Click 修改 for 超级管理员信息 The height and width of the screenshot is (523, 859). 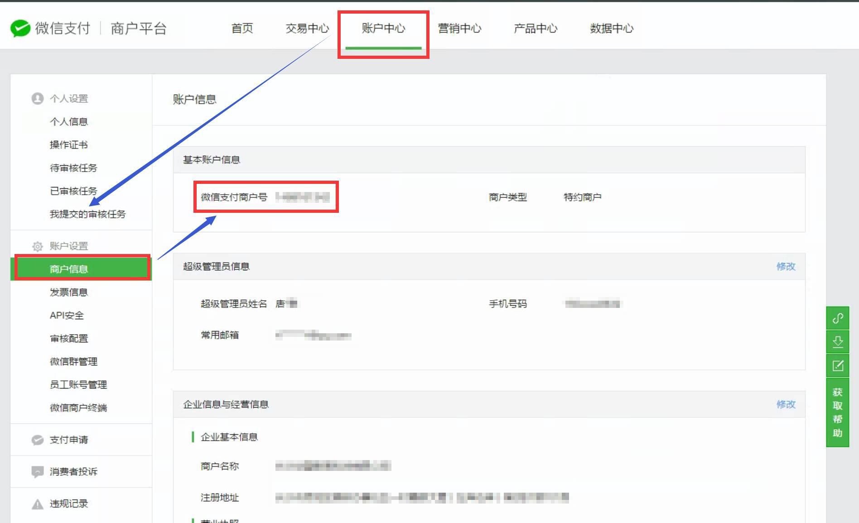(x=786, y=266)
